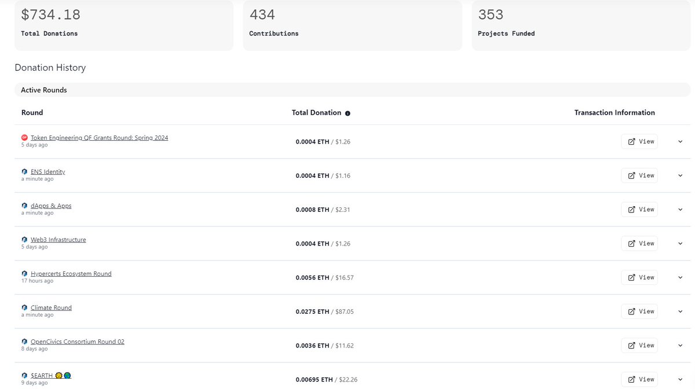Click the 353 Projects Funded card
This screenshot has width=695, height=392.
click(x=581, y=25)
